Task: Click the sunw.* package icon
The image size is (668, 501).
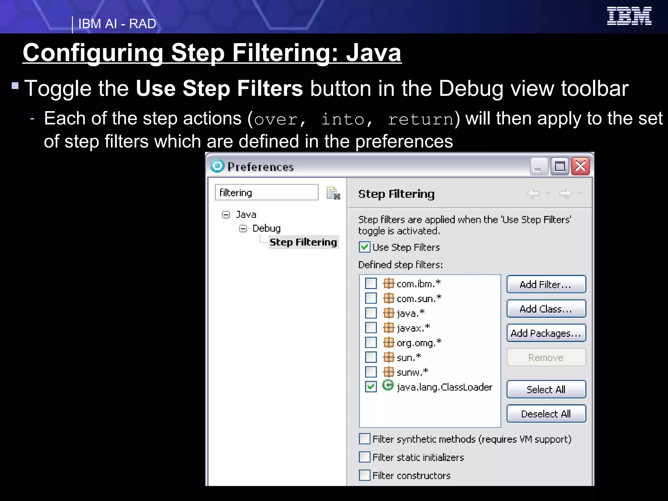Action: tap(388, 372)
